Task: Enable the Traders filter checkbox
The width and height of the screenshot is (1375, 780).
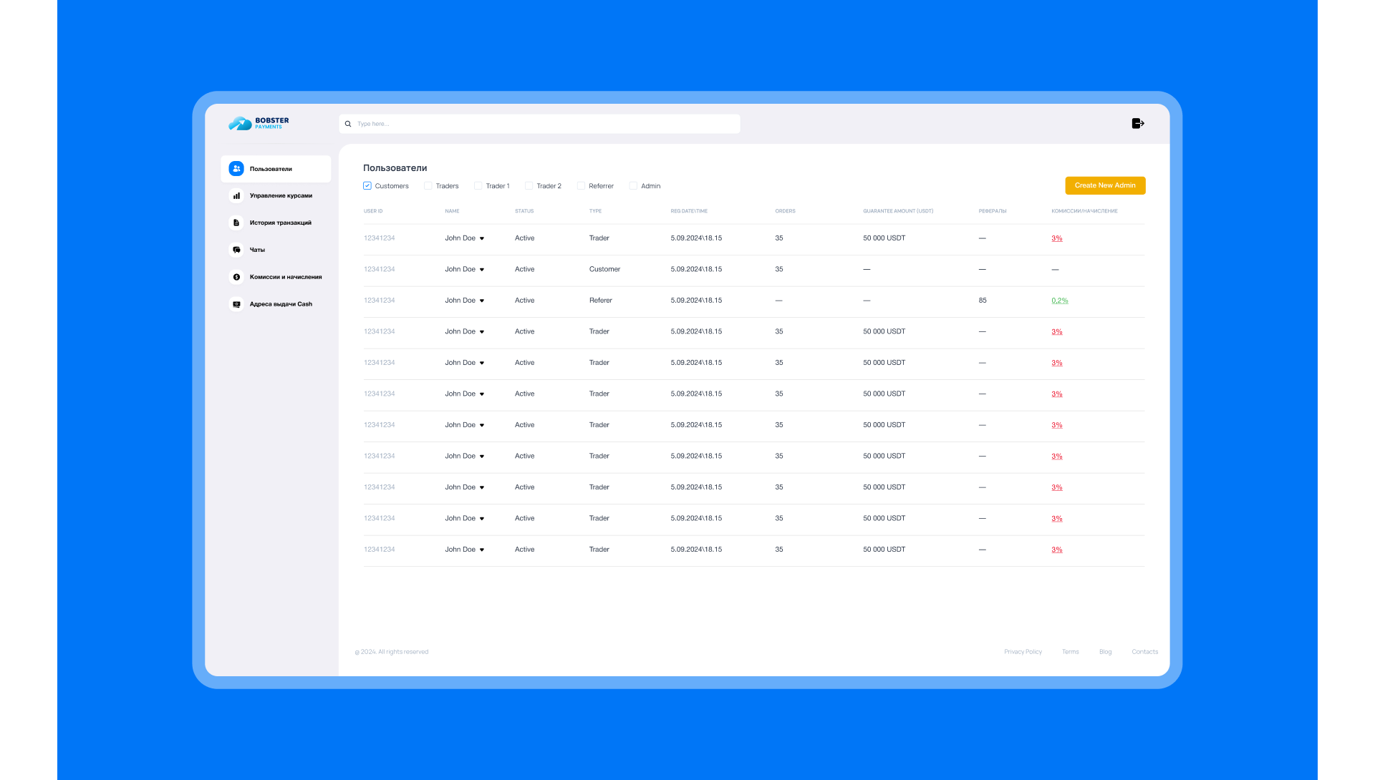Action: pos(428,186)
